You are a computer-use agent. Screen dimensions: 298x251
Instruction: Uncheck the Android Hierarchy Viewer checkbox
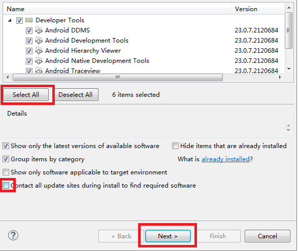(29, 51)
